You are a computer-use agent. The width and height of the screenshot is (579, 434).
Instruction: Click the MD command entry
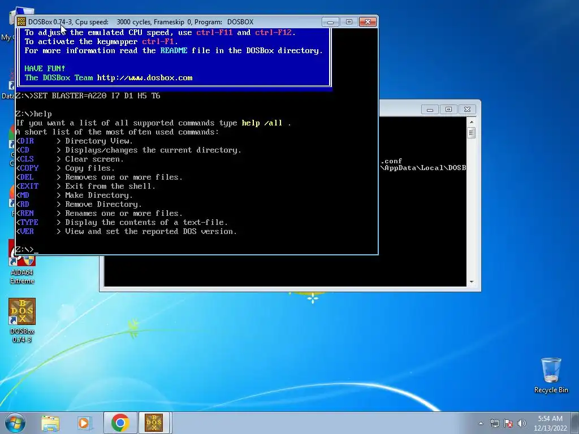click(x=74, y=195)
